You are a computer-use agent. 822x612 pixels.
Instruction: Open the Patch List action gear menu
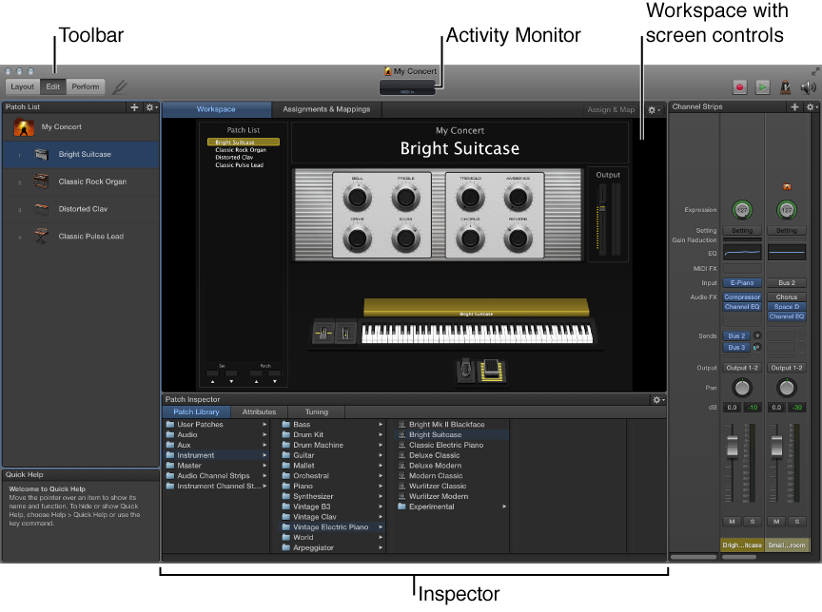click(x=149, y=107)
